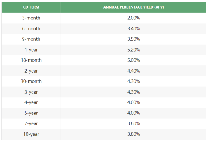Select the 10-year term cell

[x=31, y=134]
